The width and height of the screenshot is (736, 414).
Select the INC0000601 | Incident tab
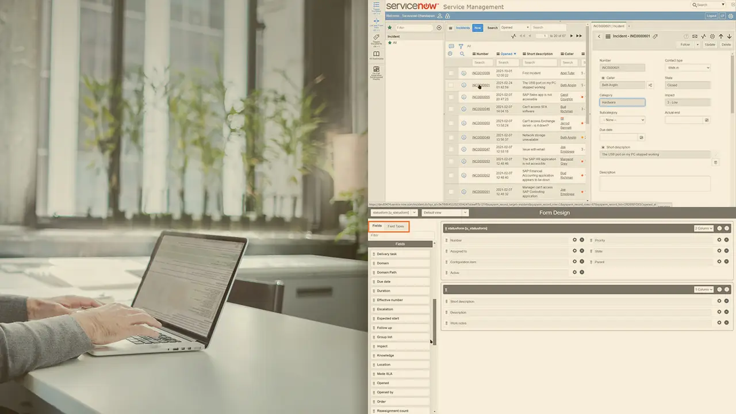609,26
